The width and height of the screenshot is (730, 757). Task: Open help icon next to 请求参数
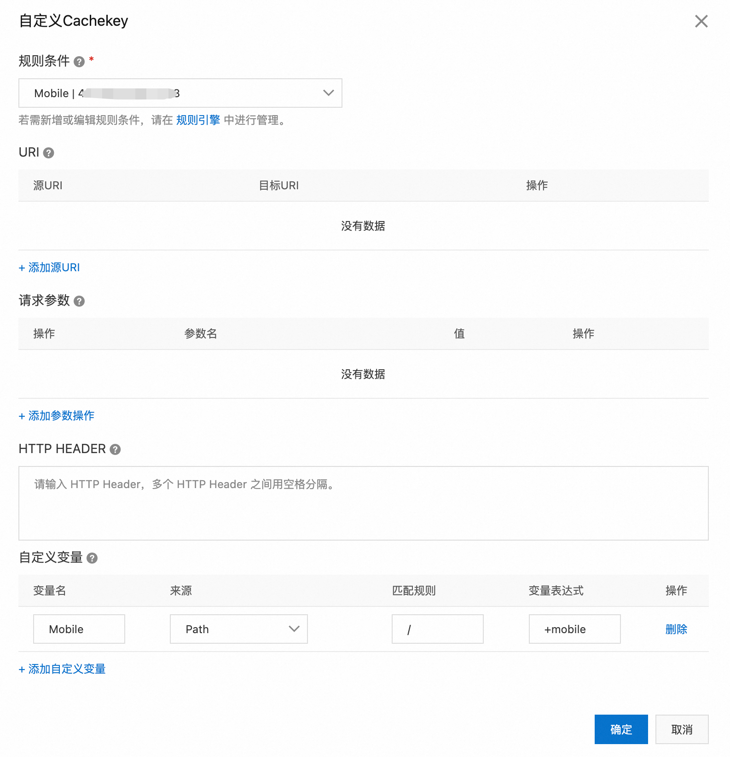tap(79, 301)
